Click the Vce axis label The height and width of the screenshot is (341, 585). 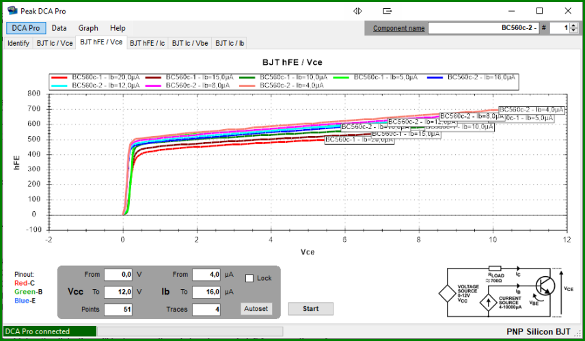click(308, 252)
